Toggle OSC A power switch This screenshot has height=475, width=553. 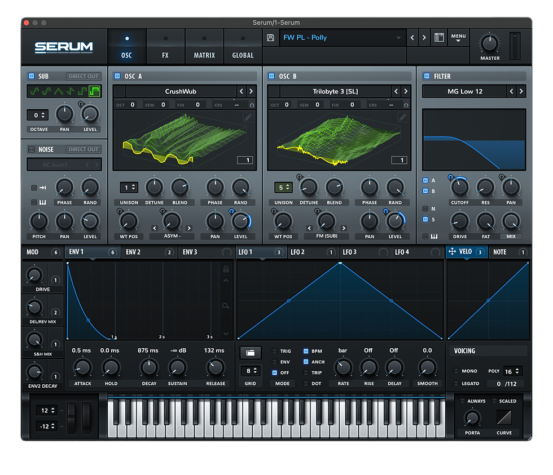click(117, 76)
